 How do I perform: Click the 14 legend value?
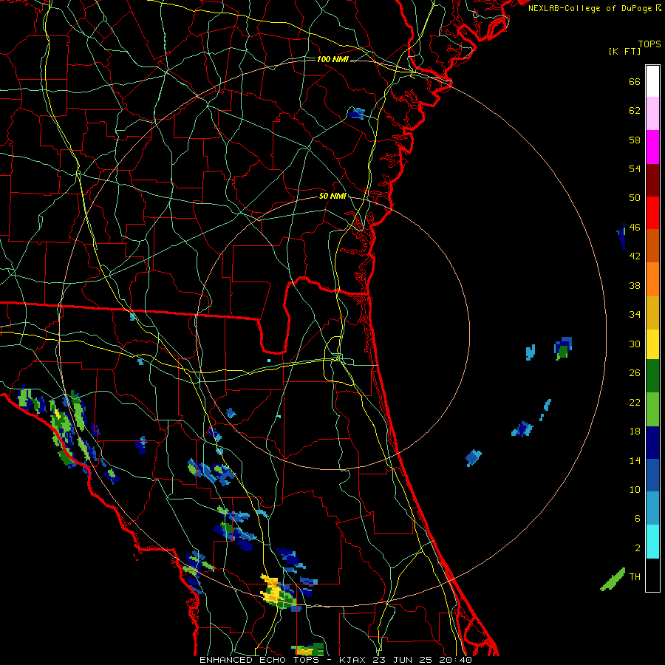point(635,461)
